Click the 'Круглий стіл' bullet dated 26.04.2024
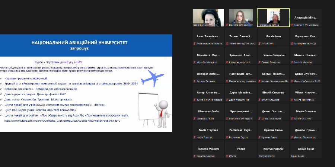Viewport: 335px width, 167px height. click(x=71, y=84)
